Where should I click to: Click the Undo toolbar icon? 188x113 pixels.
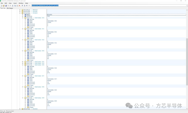pos(8,6)
